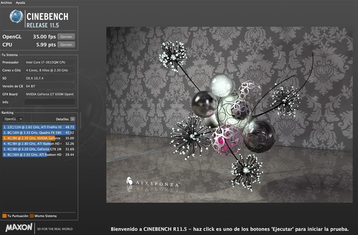Image resolution: width=358 pixels, height=235 pixels.
Task: Click the SO field OS X 10.7.4
Action: tap(50, 78)
